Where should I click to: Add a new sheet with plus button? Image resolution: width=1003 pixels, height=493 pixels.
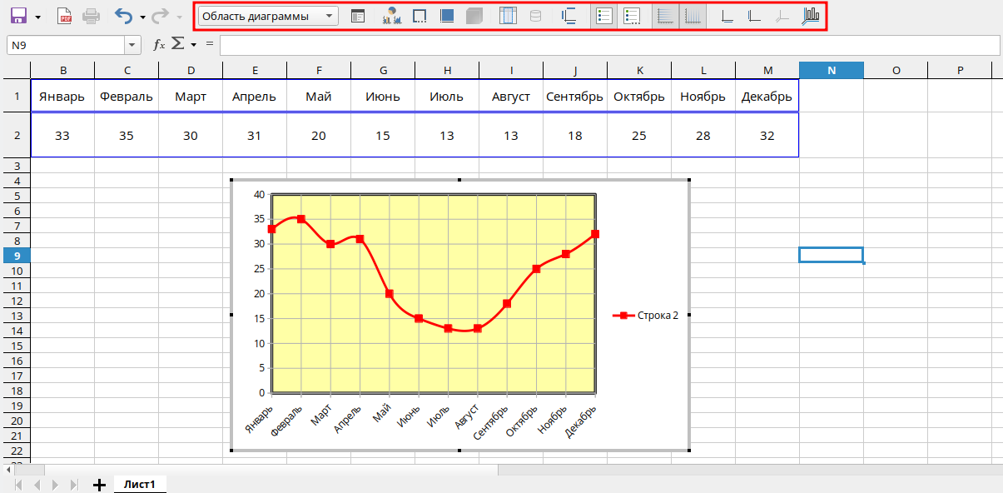tap(99, 485)
